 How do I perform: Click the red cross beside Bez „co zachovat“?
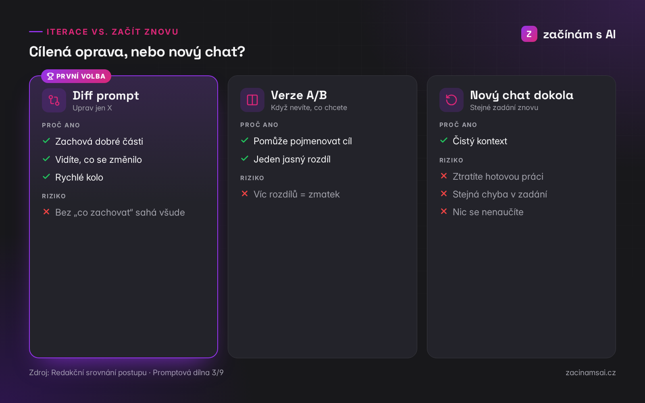pyautogui.click(x=46, y=212)
